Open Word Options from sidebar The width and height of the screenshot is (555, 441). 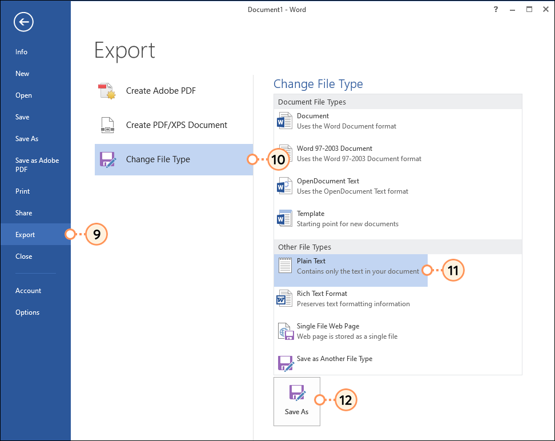coord(35,312)
